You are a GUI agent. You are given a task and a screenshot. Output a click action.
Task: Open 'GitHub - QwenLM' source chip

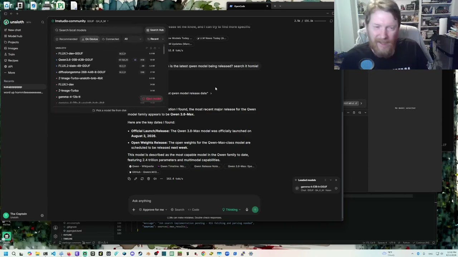tap(144, 172)
